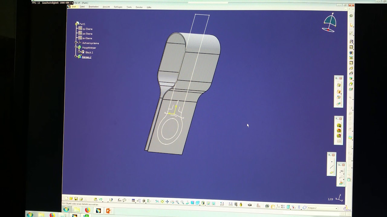Click the Axis System icon
The image size is (387, 217).
277,206
